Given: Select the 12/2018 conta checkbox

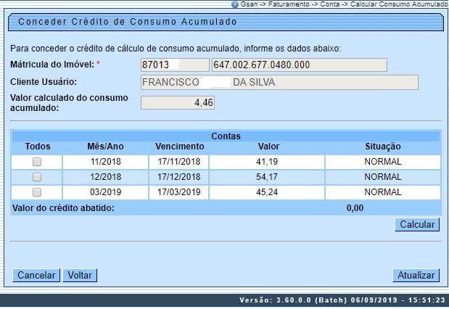Looking at the screenshot, I should (37, 177).
